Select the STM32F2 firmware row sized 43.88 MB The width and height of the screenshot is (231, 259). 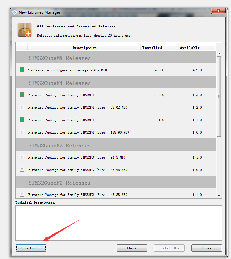point(116,193)
